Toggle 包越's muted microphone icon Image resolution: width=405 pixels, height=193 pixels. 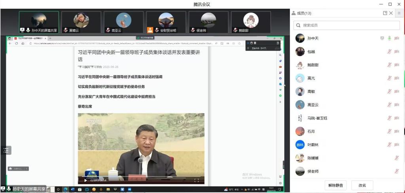pyautogui.click(x=389, y=52)
